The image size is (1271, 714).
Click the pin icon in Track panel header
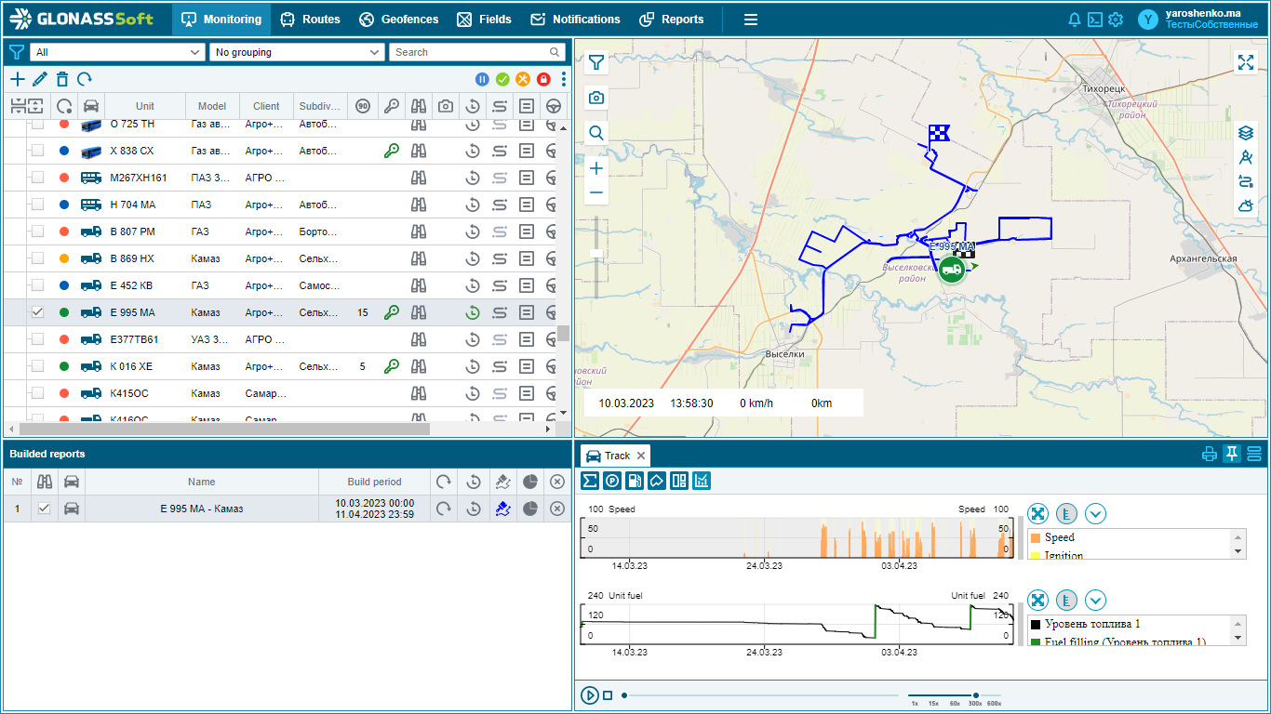pos(1232,454)
